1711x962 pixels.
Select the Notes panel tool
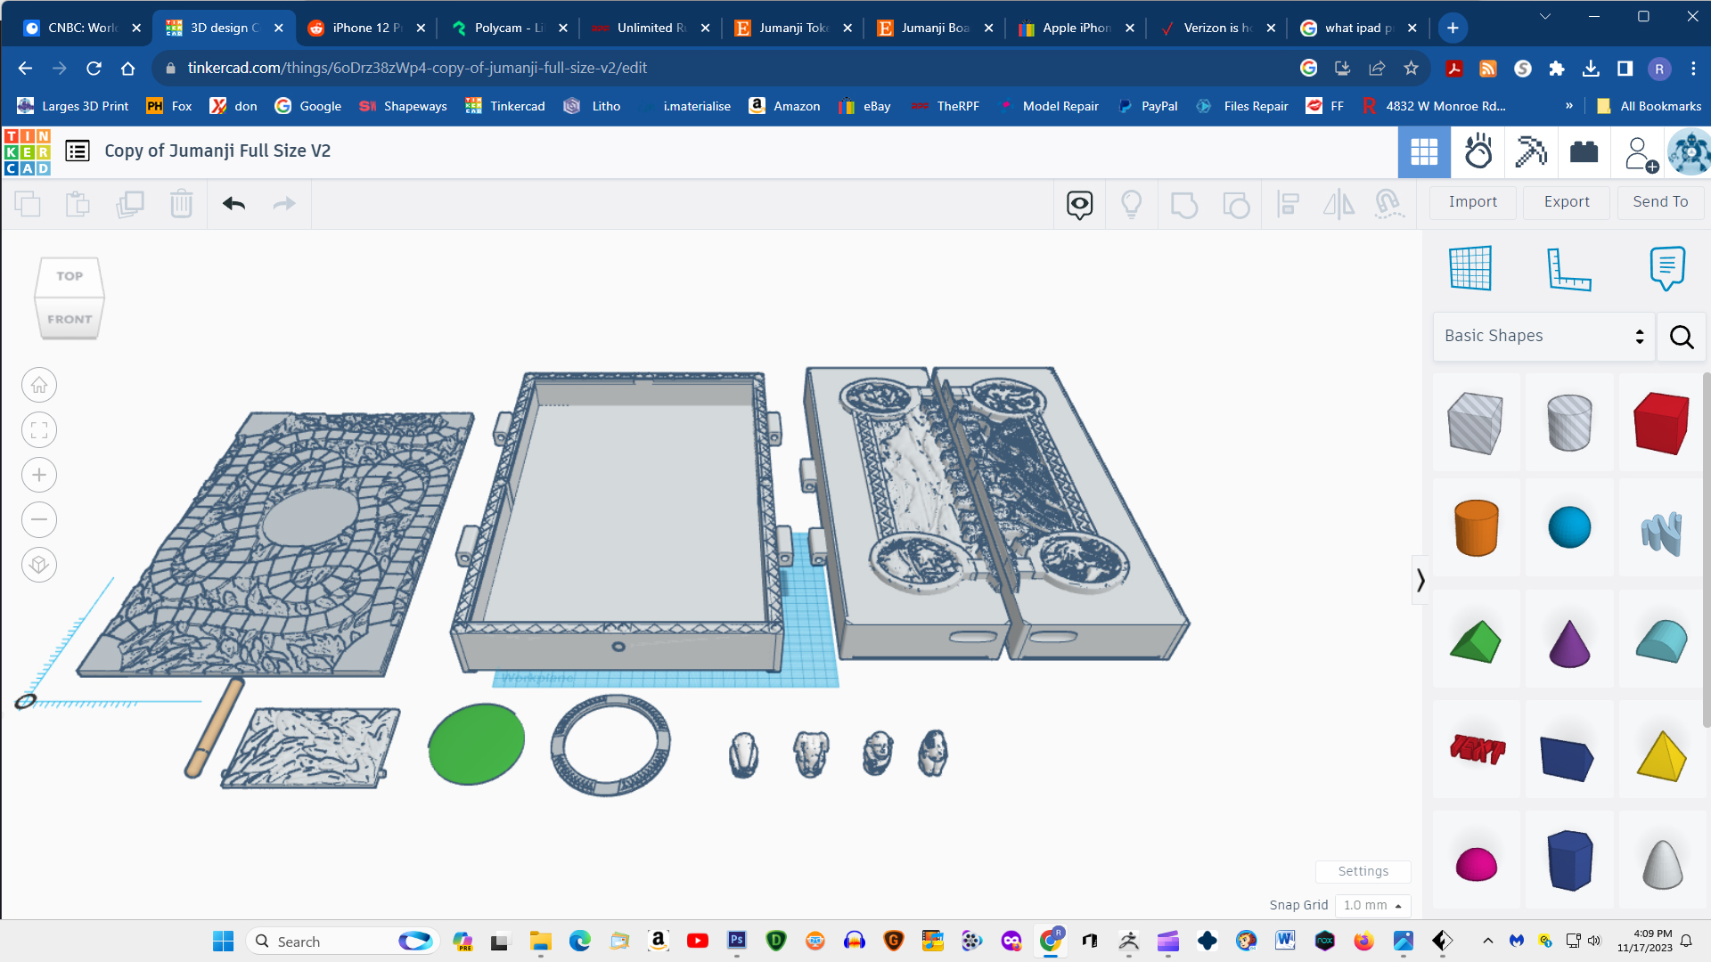pos(1667,268)
